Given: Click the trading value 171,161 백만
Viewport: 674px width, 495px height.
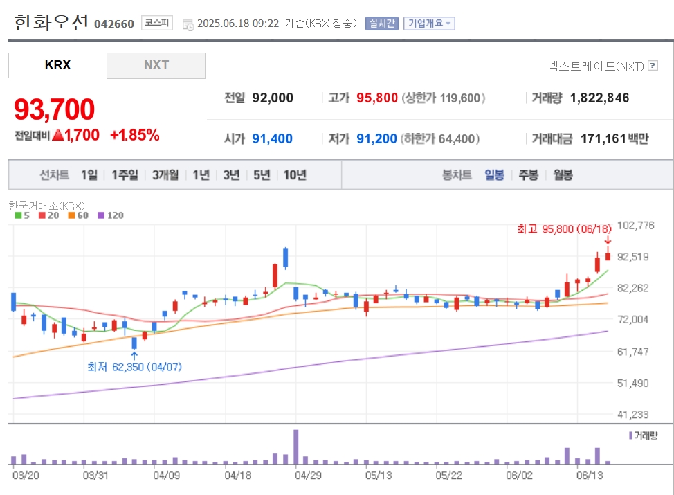Looking at the screenshot, I should [614, 139].
